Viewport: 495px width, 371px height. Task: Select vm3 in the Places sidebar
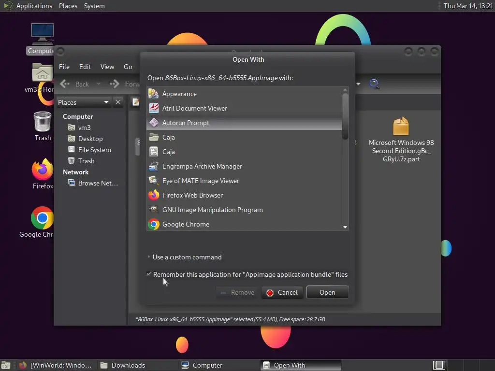coord(84,128)
